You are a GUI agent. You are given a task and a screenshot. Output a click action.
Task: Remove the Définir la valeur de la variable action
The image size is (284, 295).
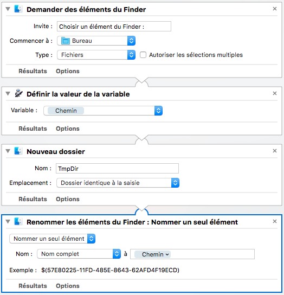pyautogui.click(x=275, y=93)
